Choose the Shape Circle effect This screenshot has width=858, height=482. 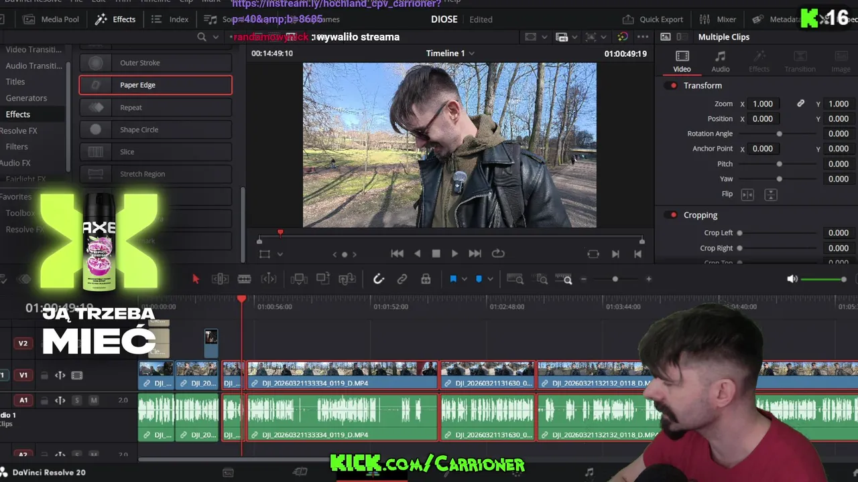156,130
